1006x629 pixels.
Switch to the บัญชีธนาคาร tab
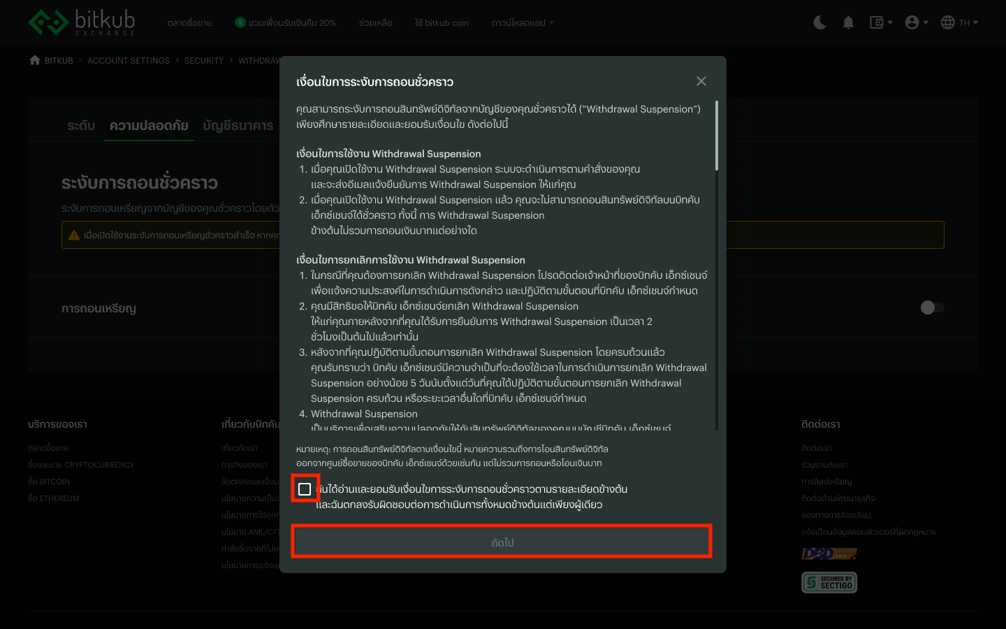coord(238,126)
